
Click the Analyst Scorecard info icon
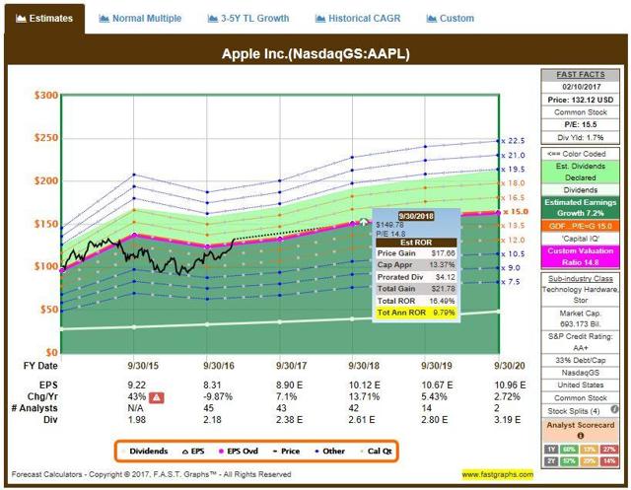[581, 436]
